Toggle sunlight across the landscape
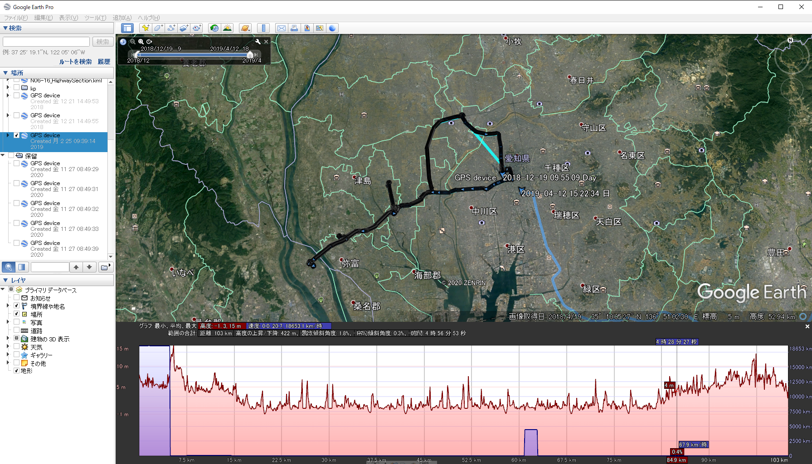Screen dimensions: 812x464 [227, 28]
